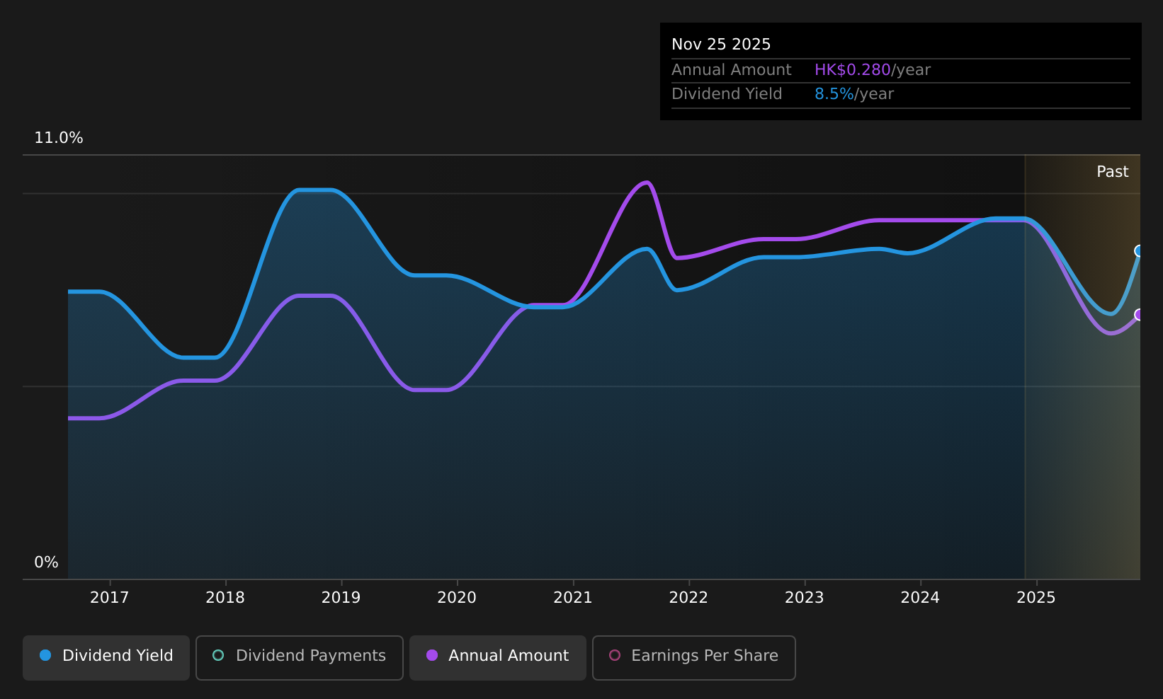Click the 2018 x-axis label
The width and height of the screenshot is (1163, 699).
(x=225, y=598)
